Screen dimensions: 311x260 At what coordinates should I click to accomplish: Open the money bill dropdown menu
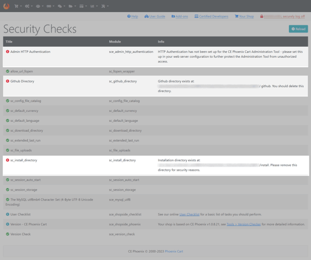(50, 6)
